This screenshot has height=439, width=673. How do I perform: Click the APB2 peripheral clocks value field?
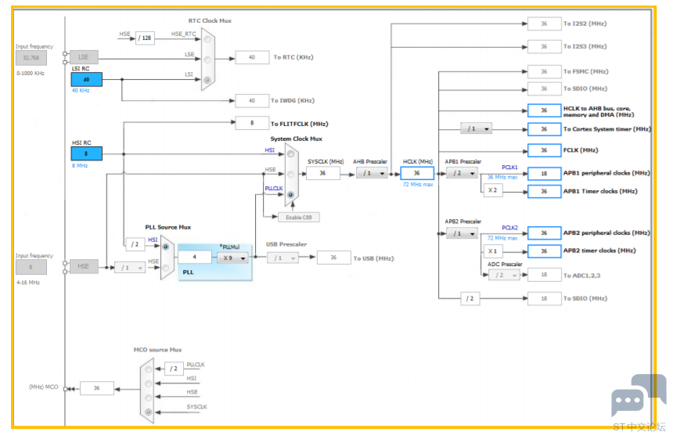coord(544,233)
